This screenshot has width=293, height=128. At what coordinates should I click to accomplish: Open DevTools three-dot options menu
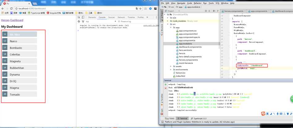[x=157, y=17]
